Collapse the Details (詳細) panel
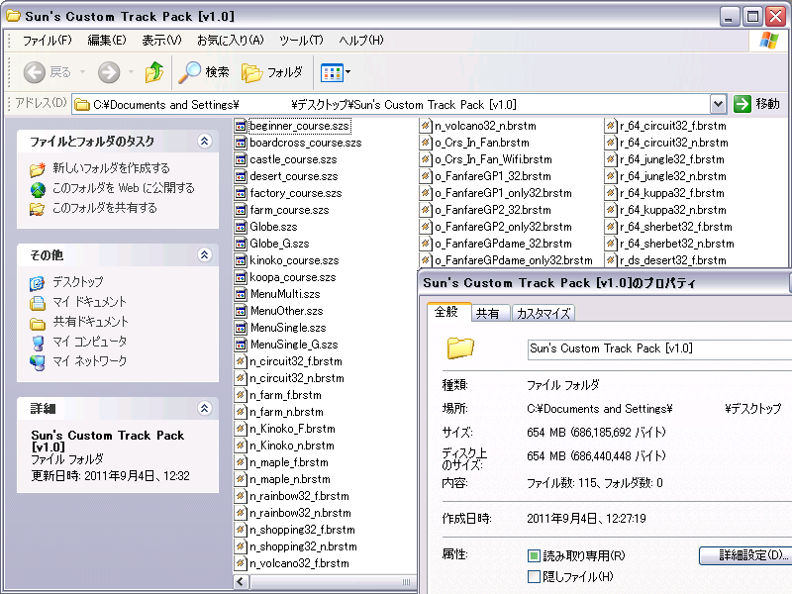This screenshot has height=594, width=792. 204,408
